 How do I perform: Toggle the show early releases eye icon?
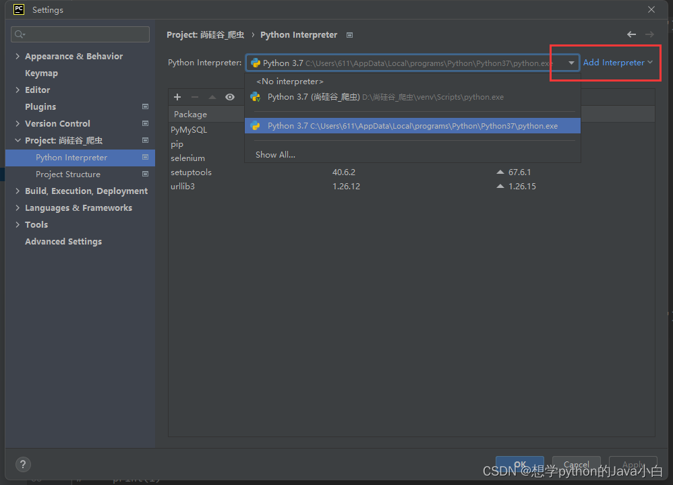230,97
